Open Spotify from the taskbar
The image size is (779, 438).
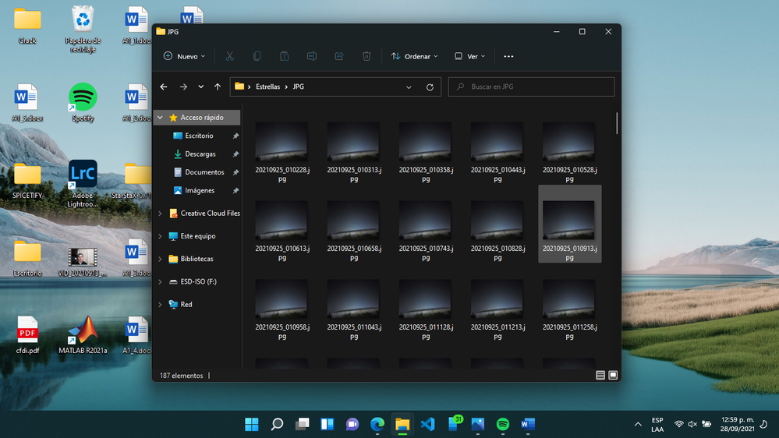pyautogui.click(x=503, y=424)
